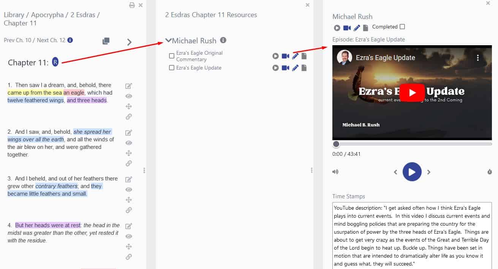This screenshot has width=498, height=269.
Task: Go to Next Ch. 12
Action: pos(51,40)
